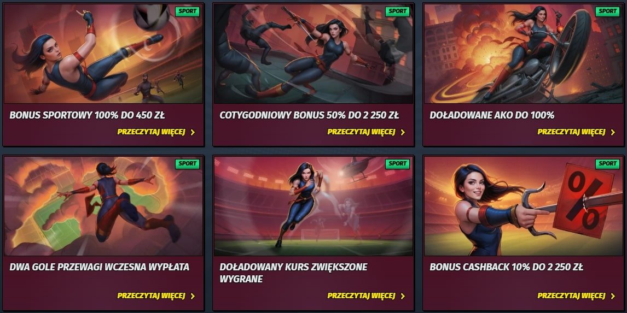Select the soccer kick promo image
The height and width of the screenshot is (313, 627).
(x=103, y=54)
